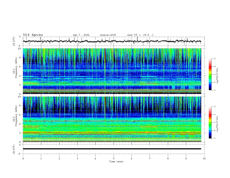
Task: Click the "-4" tick on ch.2 colorbar
Action: 214,115
